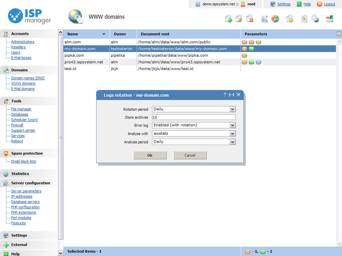
Task: Collapse the Tools sidebar section
Action: pos(29,101)
